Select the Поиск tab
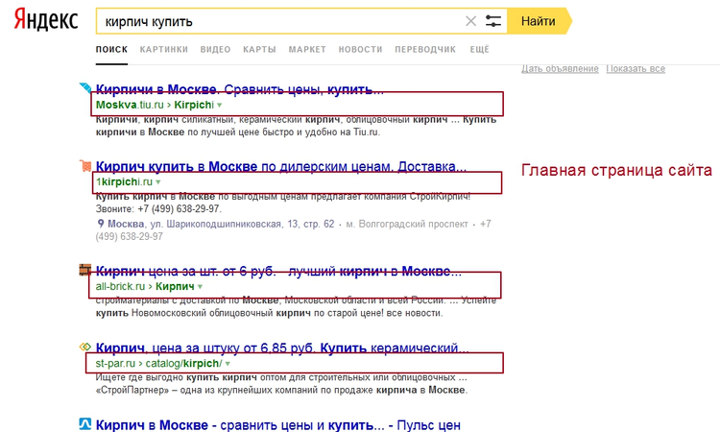The width and height of the screenshot is (720, 432). click(x=111, y=50)
